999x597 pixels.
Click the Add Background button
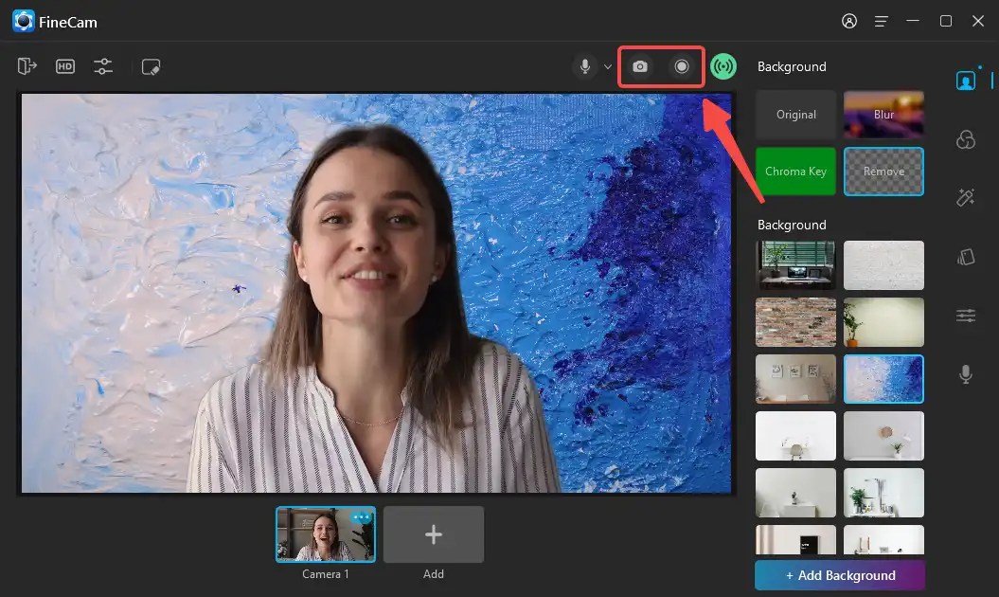pyautogui.click(x=839, y=575)
